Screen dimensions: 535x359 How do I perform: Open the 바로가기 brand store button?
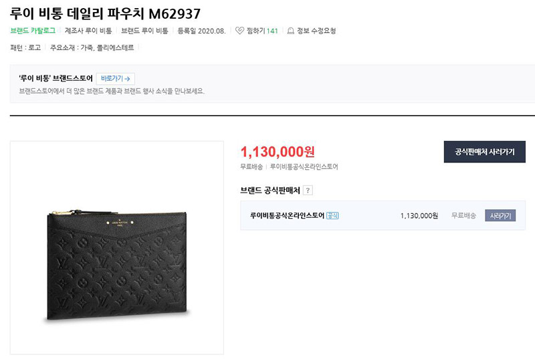click(x=115, y=79)
